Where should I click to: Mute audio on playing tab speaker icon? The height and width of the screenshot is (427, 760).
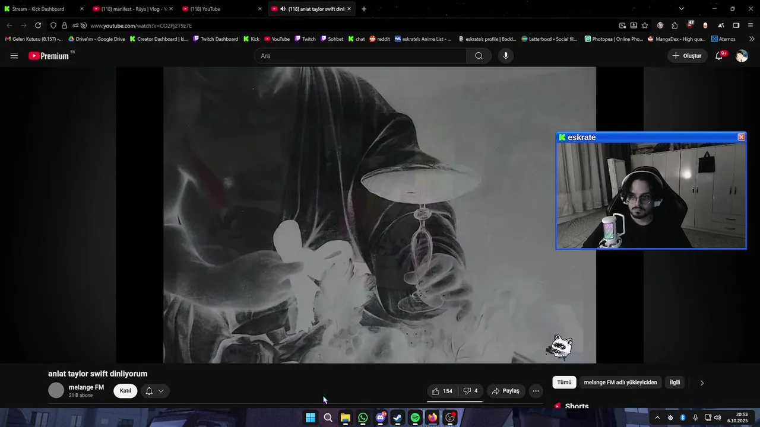[283, 9]
